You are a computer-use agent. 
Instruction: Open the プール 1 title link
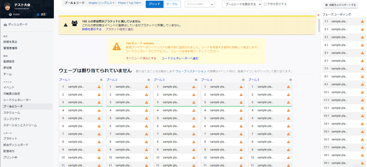point(64,80)
